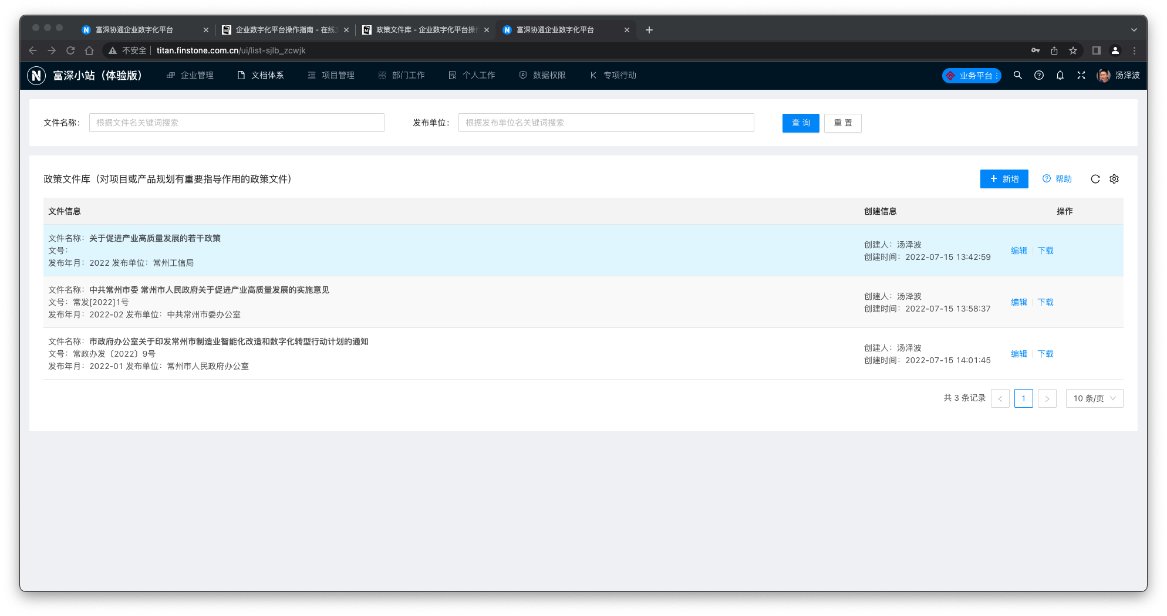The width and height of the screenshot is (1167, 616).
Task: Open the 10 条/页 page size dropdown
Action: pos(1094,398)
